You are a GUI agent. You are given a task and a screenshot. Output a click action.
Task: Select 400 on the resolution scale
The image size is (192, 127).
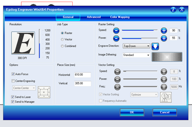(x=47, y=40)
